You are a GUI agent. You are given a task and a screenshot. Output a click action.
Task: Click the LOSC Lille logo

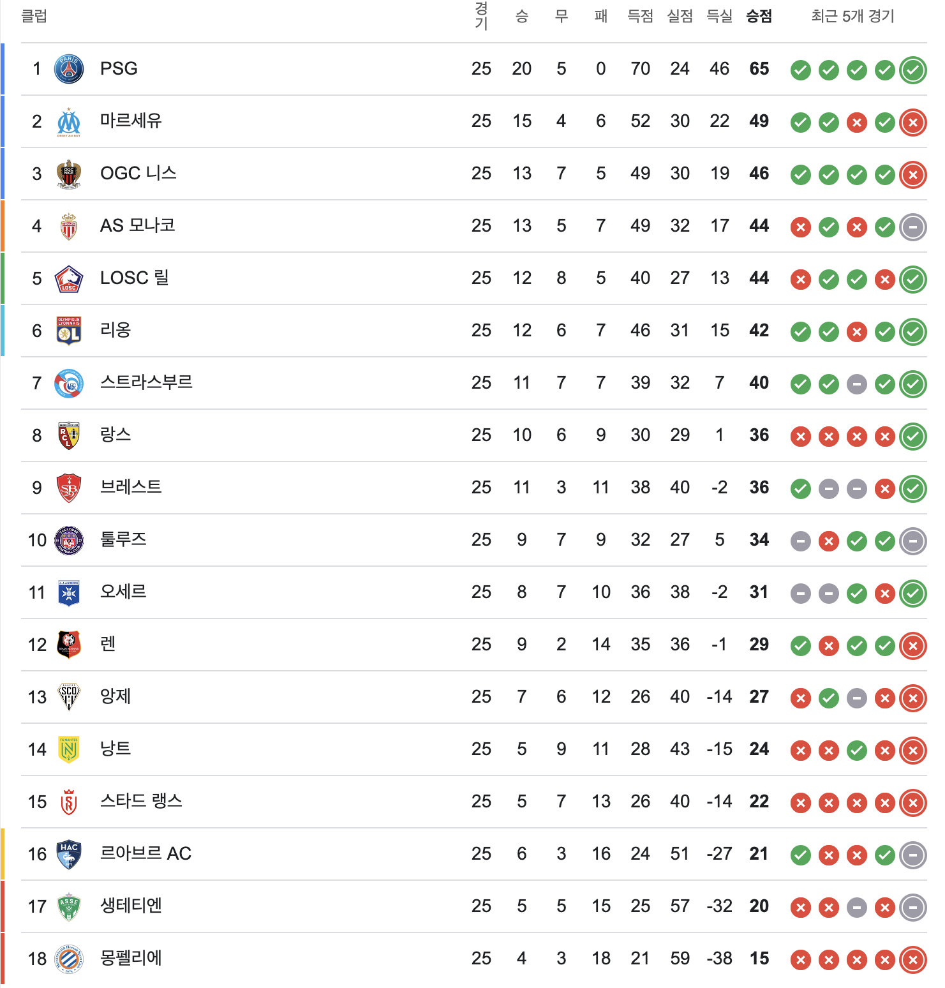tap(69, 278)
